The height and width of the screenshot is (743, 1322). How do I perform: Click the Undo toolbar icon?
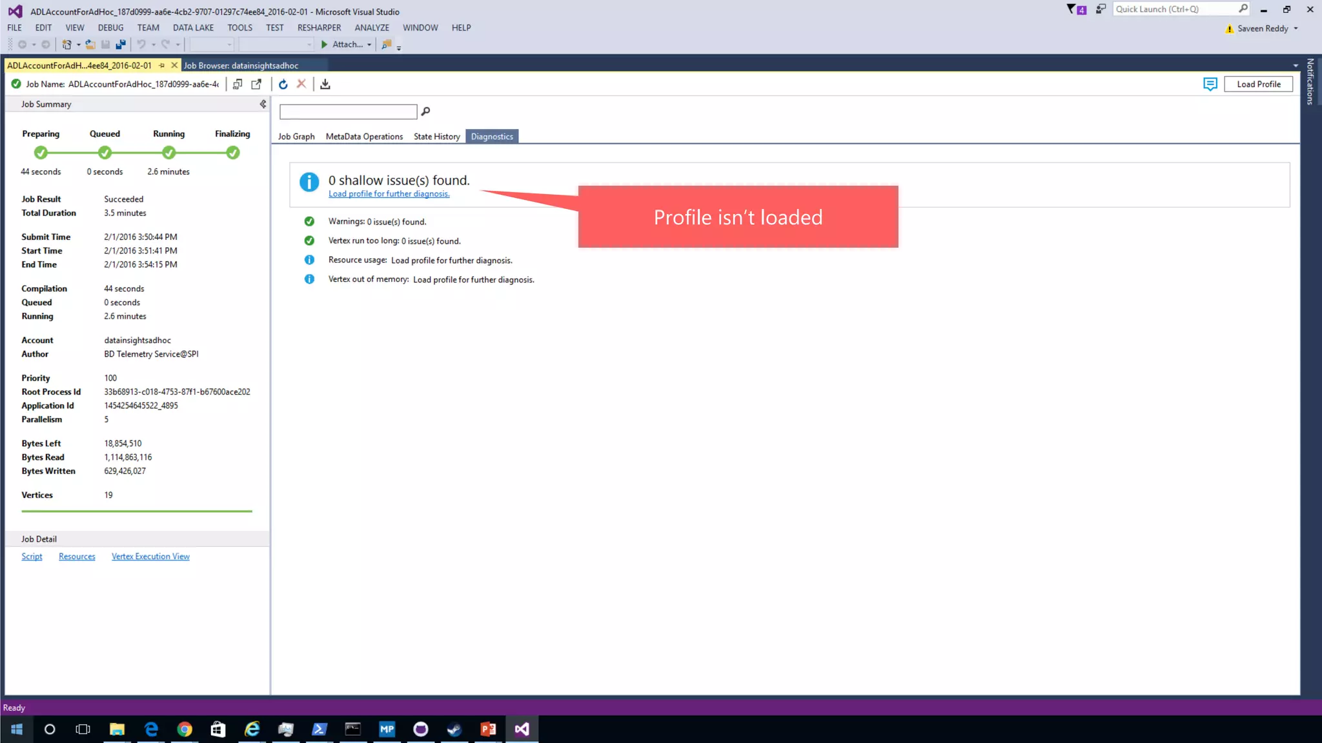(x=141, y=45)
